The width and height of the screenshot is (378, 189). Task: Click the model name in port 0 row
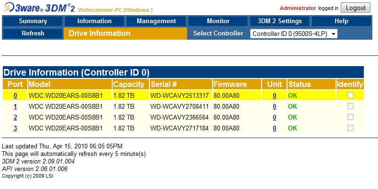pos(66,96)
